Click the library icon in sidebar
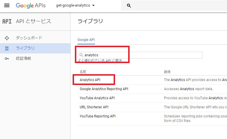227x139 pixels. tap(7, 48)
